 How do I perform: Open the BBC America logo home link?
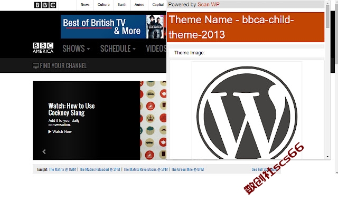point(43,48)
